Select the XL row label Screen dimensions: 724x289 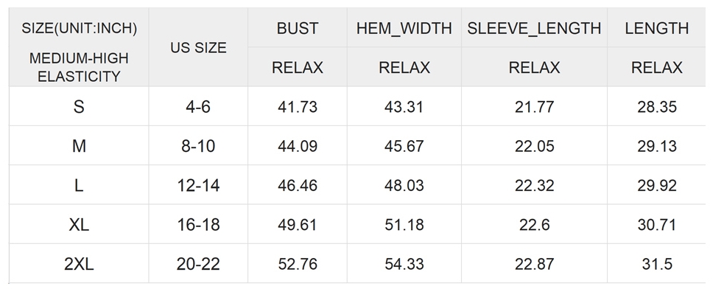(x=79, y=225)
